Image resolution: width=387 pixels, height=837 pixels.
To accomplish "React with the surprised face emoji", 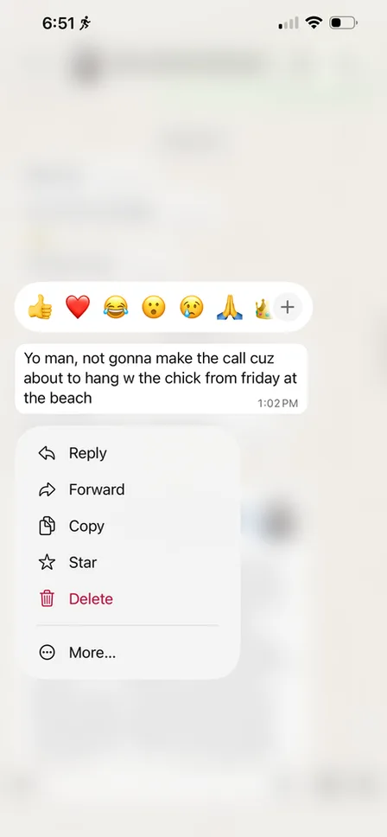I will pyautogui.click(x=154, y=308).
